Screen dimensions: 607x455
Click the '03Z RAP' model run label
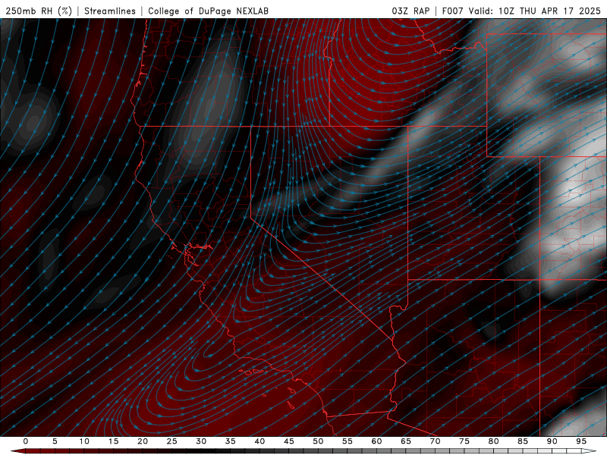410,11
